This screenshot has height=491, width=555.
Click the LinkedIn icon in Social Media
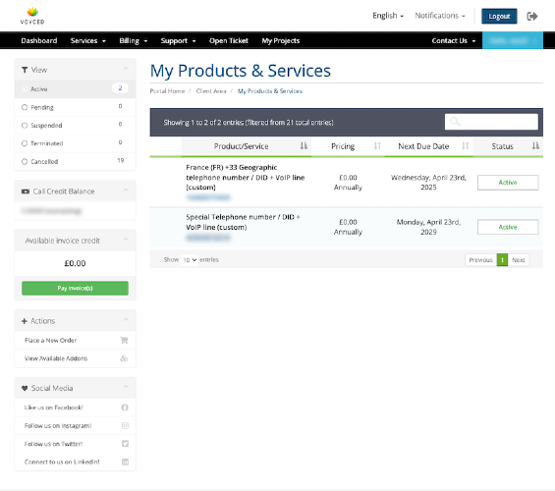(x=125, y=462)
